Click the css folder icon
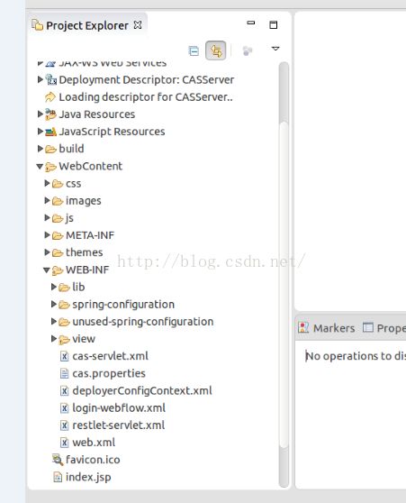 pyautogui.click(x=58, y=184)
